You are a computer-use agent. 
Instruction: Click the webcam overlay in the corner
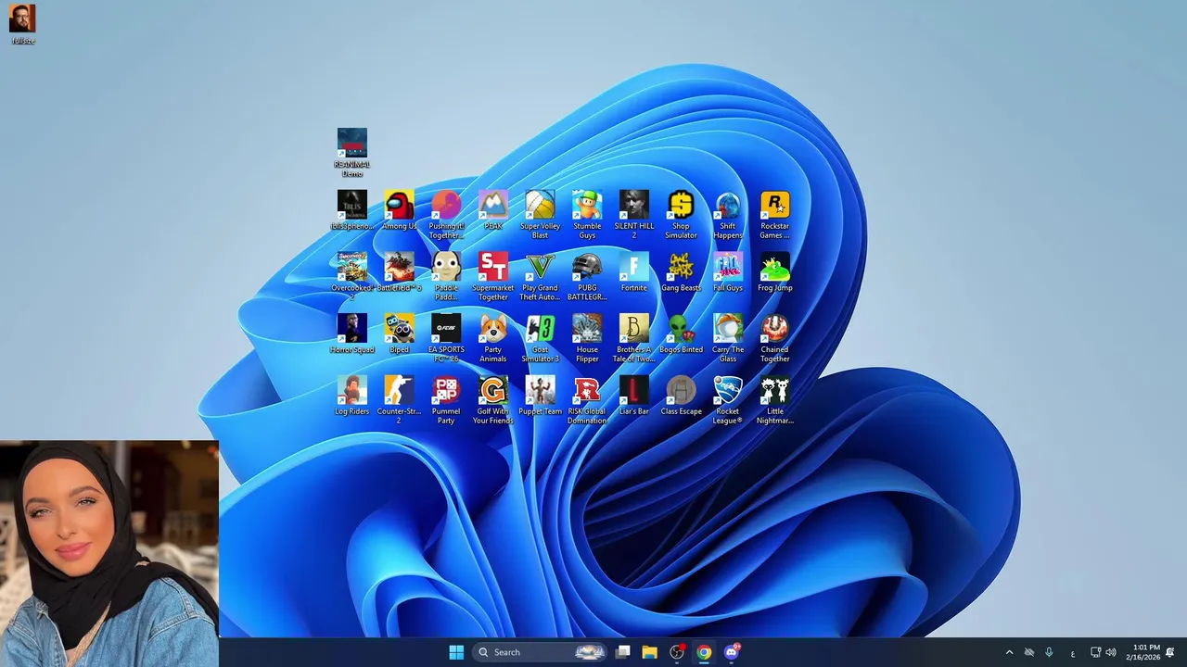tap(109, 553)
